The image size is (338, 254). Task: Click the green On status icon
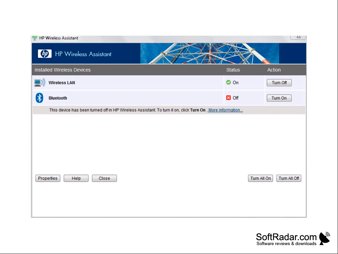click(x=229, y=82)
